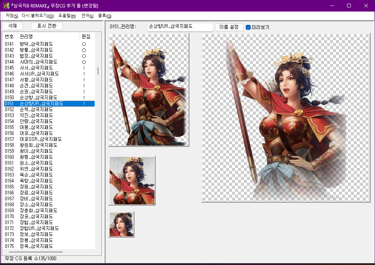Select row 0153 악진_삼국지패도

49,115
